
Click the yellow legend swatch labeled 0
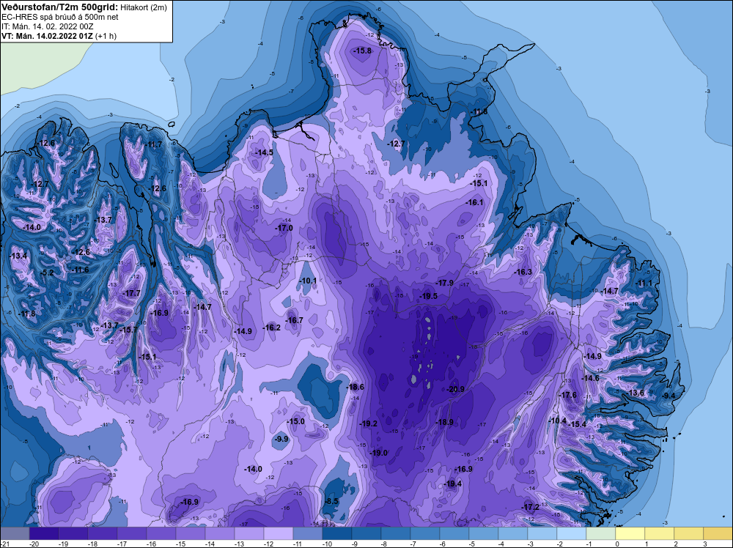pos(630,533)
